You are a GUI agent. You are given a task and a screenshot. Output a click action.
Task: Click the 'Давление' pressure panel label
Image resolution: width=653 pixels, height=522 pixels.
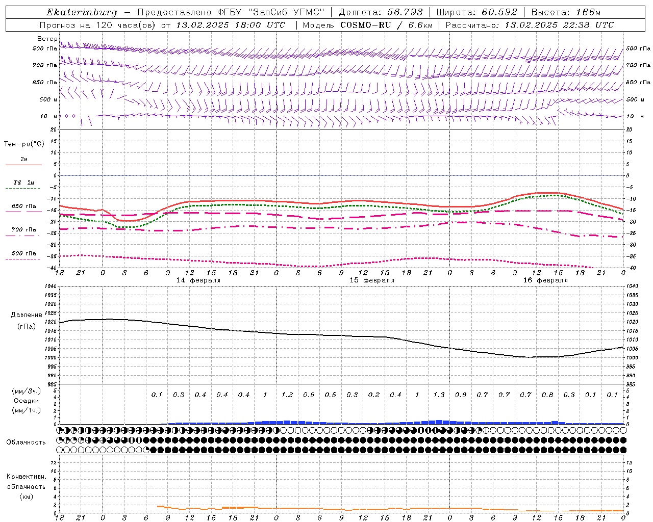point(27,315)
